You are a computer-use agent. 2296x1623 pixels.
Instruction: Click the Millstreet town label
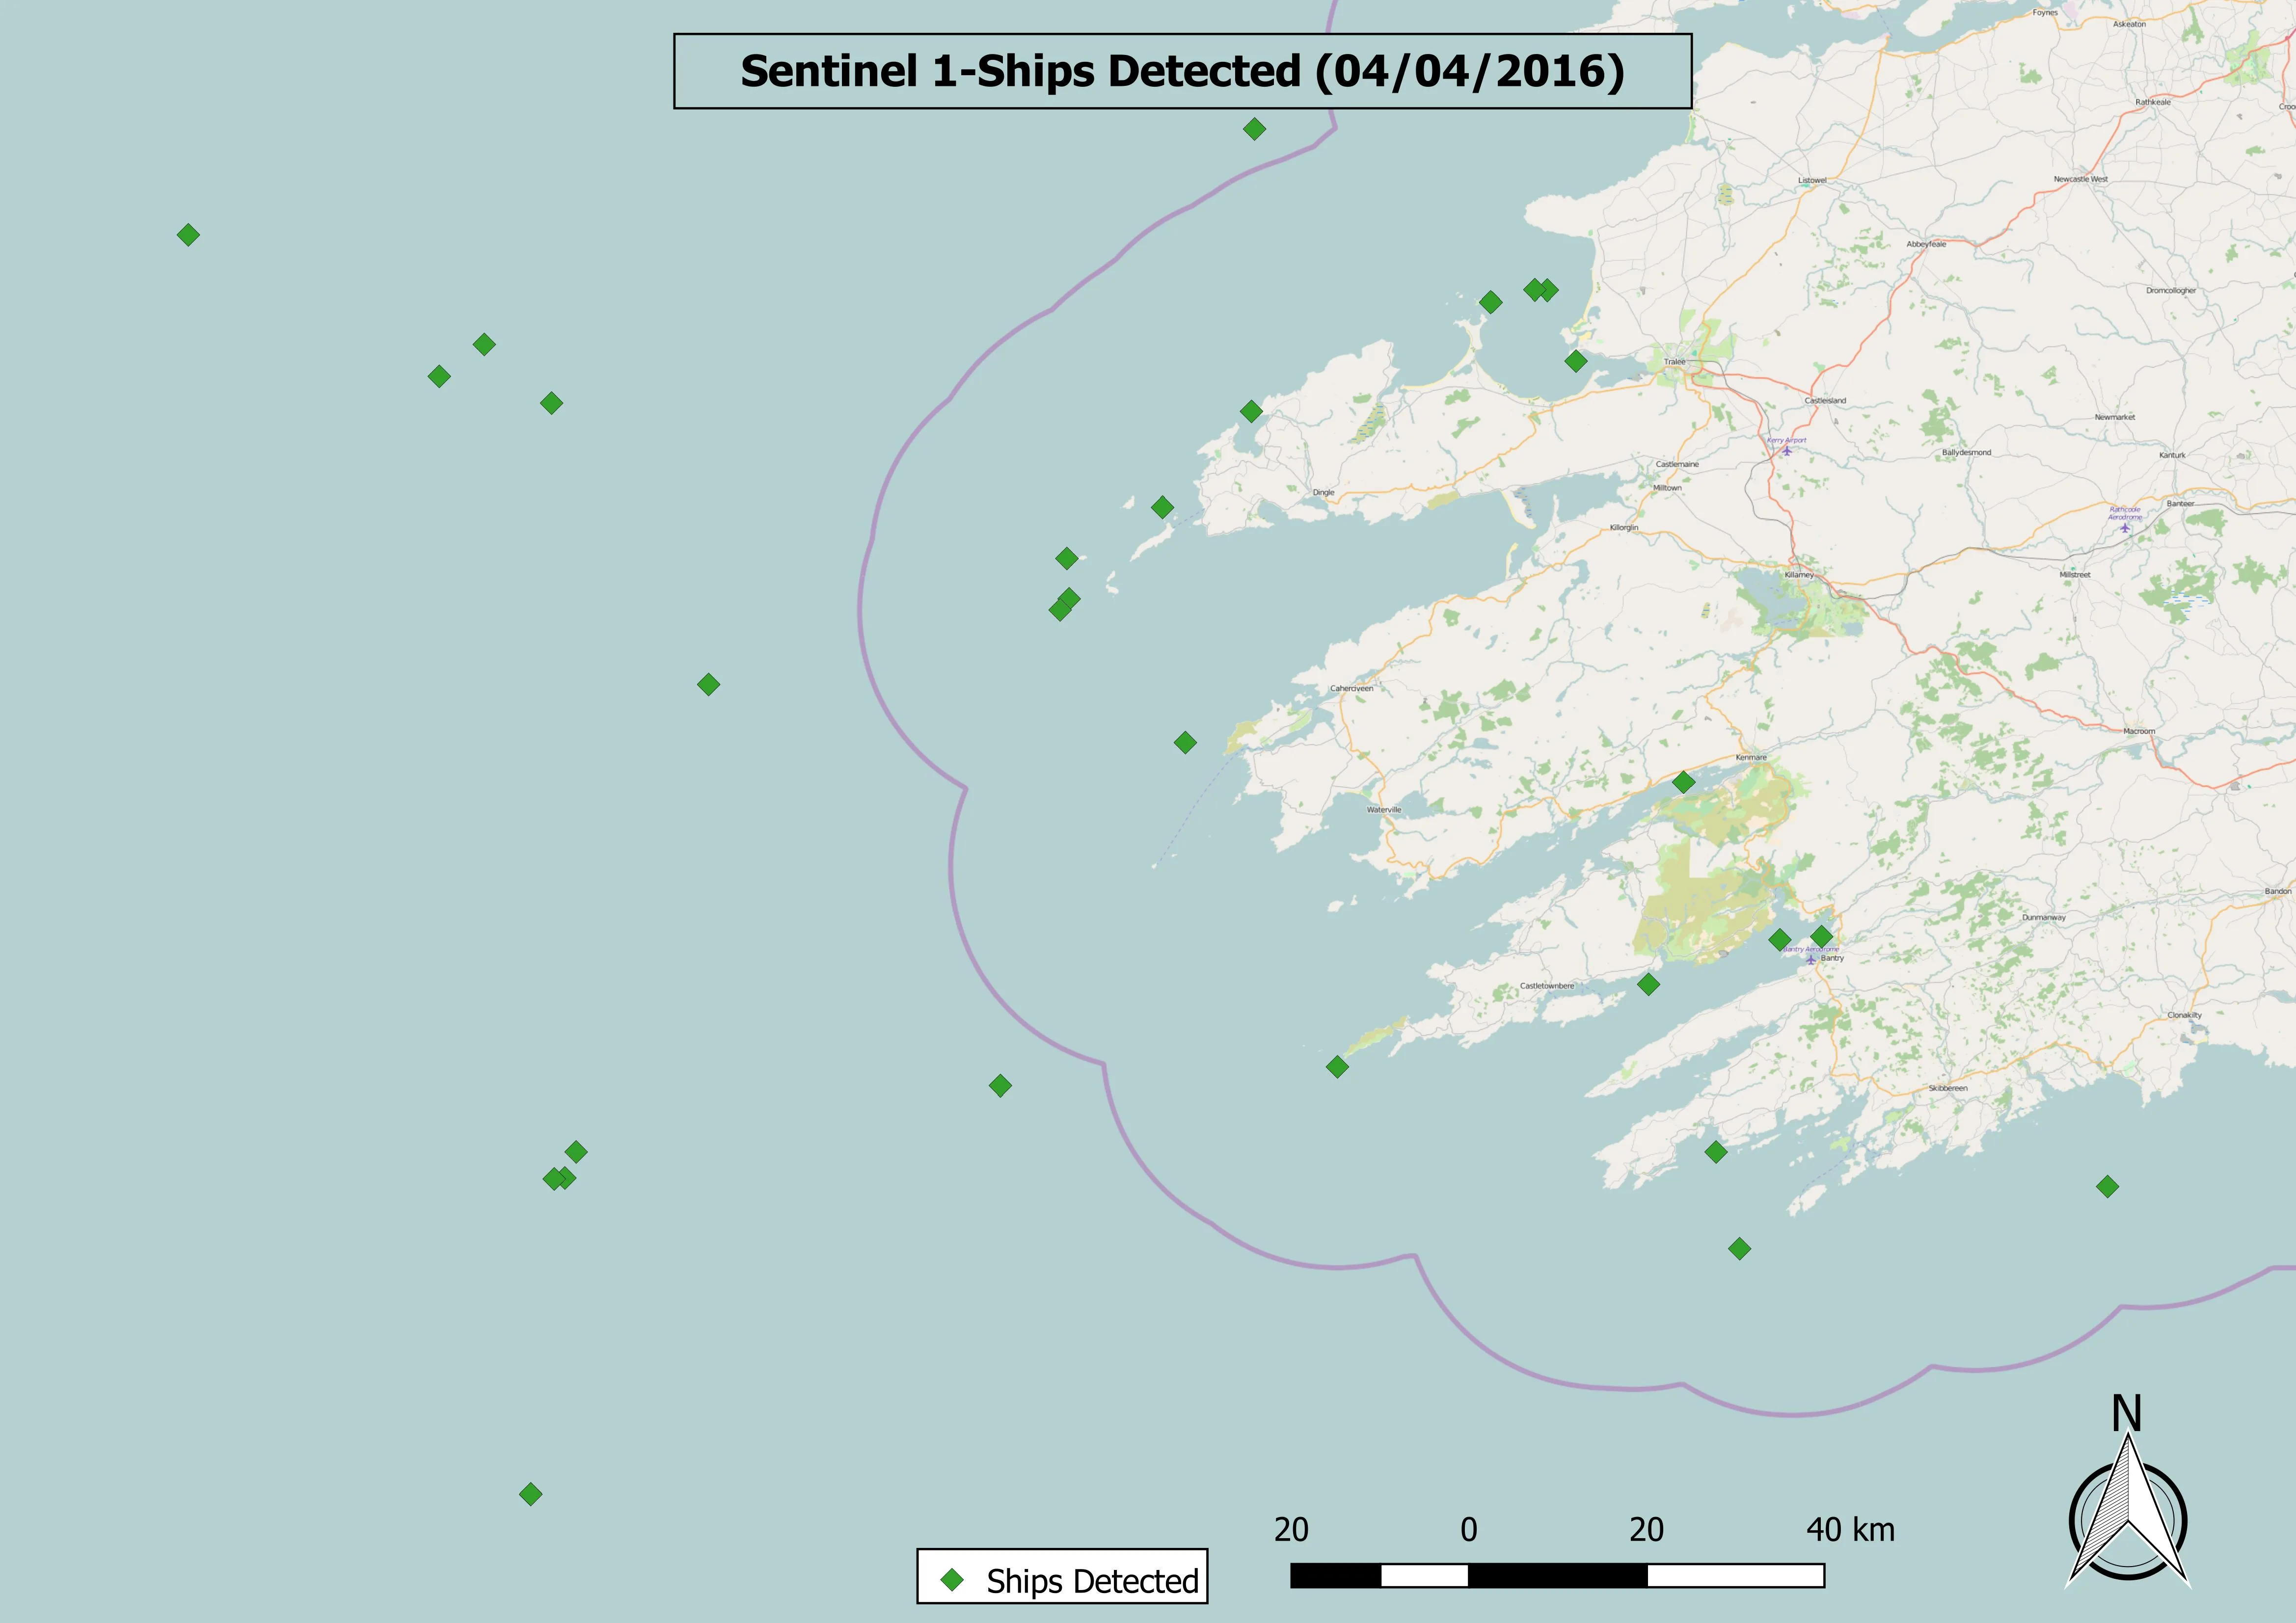point(2075,575)
